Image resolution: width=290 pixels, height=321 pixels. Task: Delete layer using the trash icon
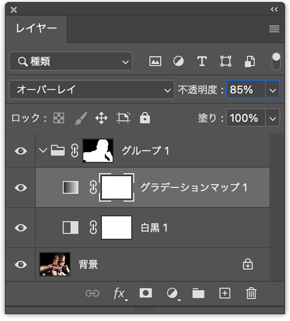[x=251, y=293]
